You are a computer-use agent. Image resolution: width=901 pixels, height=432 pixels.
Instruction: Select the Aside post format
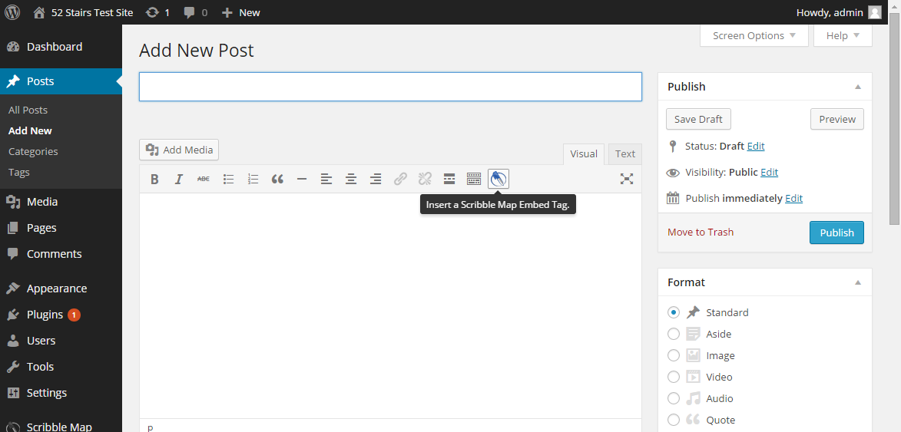(674, 334)
